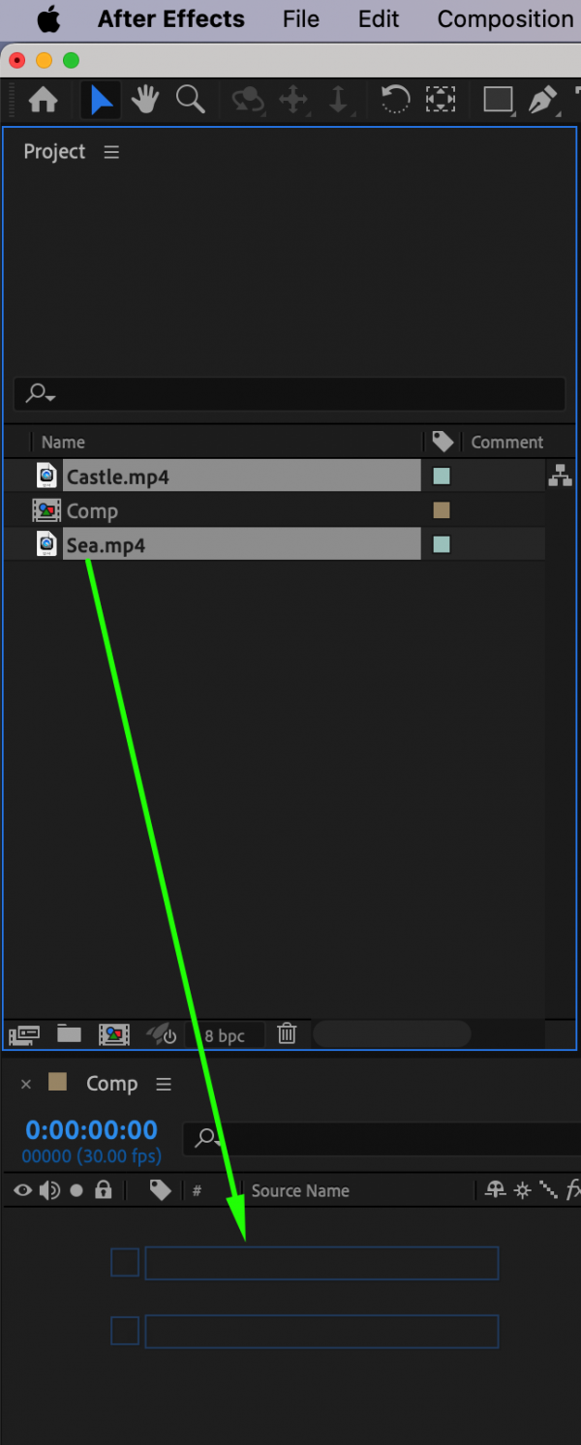The height and width of the screenshot is (1445, 581).
Task: Toggle the video eye column switch
Action: (23, 1190)
